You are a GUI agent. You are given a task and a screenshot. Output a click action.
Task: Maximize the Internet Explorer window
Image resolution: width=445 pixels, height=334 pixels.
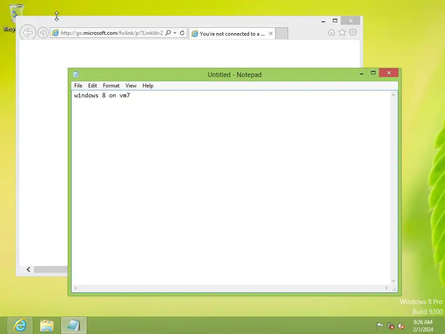[x=335, y=21]
